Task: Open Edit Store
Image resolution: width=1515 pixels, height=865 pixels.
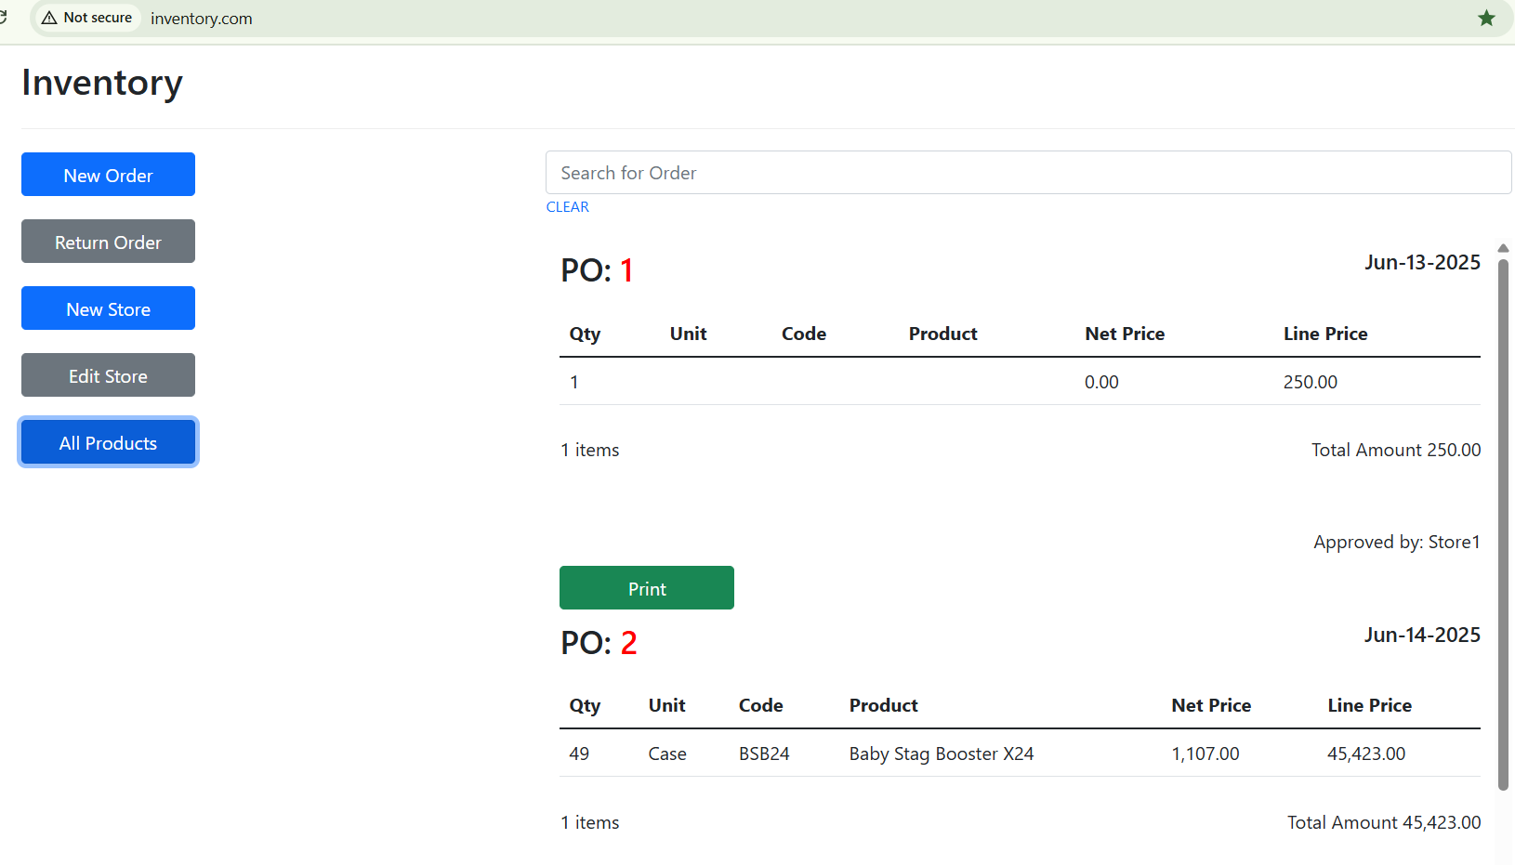Action: pos(108,375)
